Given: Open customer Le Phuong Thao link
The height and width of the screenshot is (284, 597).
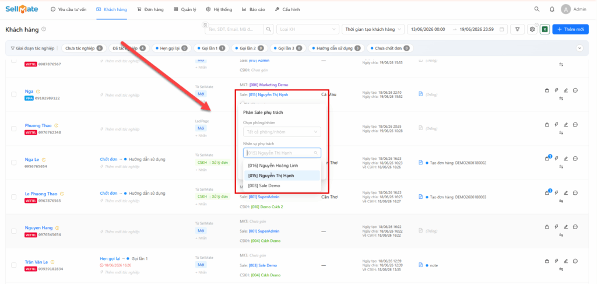Looking at the screenshot, I should 41,194.
